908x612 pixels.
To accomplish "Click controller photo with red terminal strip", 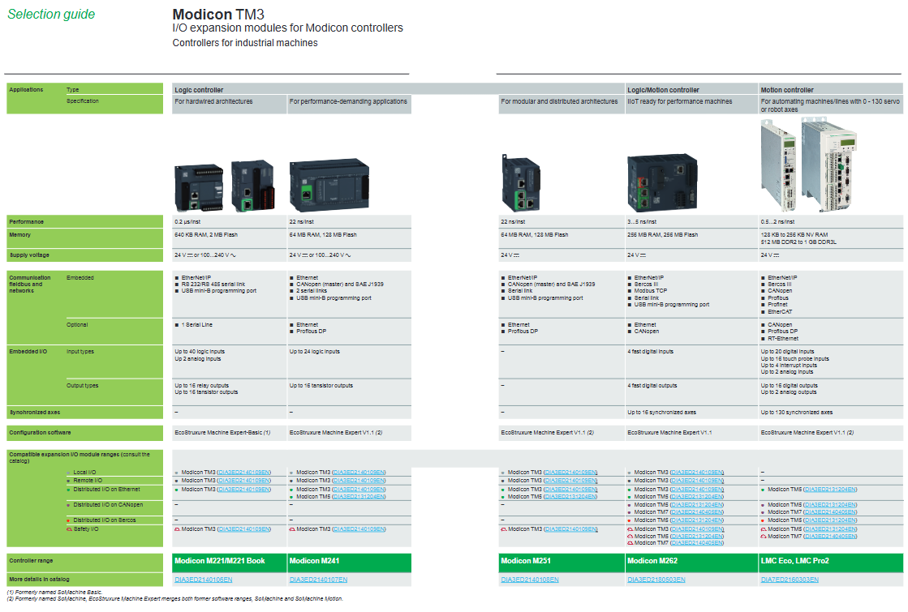I will click(x=253, y=186).
